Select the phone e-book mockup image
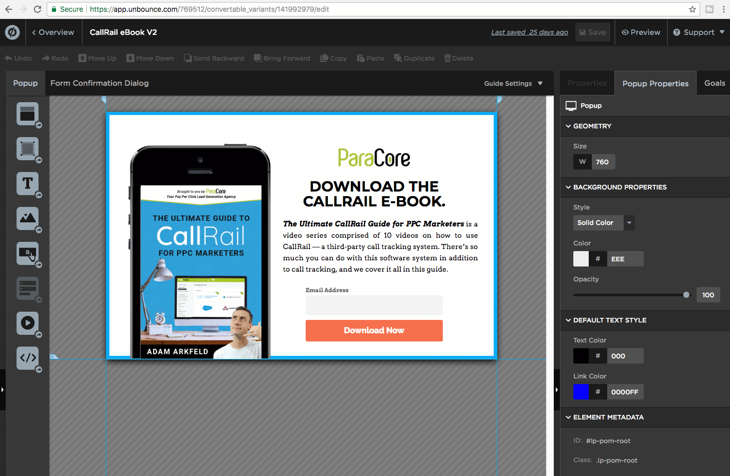 pos(200,252)
